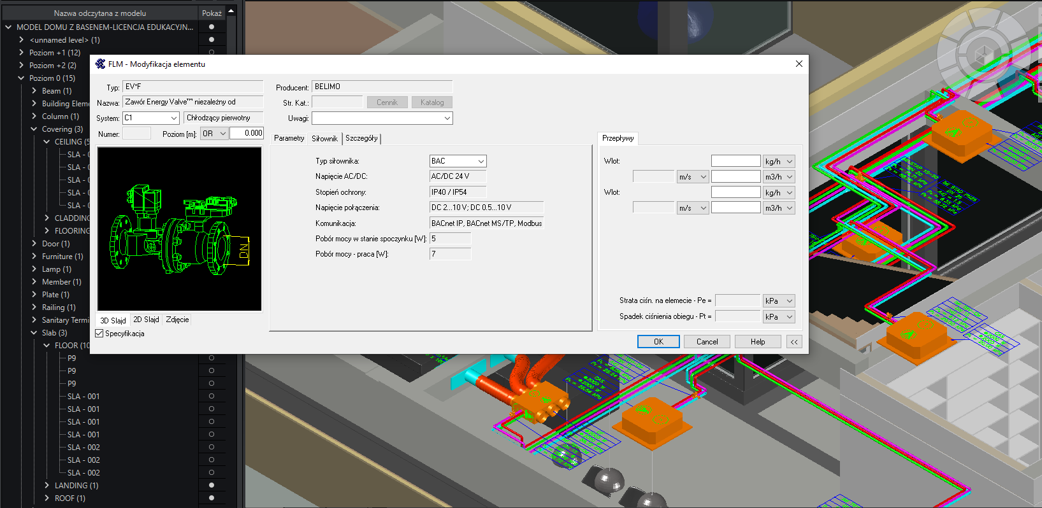Toggle visibility of LANDING (1) row
Screen dimensions: 1042x508
212,485
